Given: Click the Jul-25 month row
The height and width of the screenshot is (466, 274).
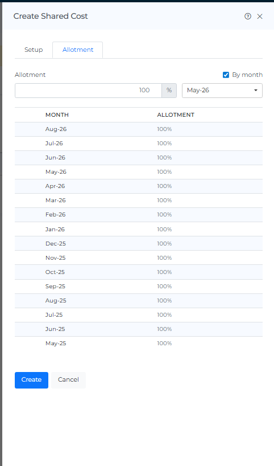Looking at the screenshot, I should (139, 314).
